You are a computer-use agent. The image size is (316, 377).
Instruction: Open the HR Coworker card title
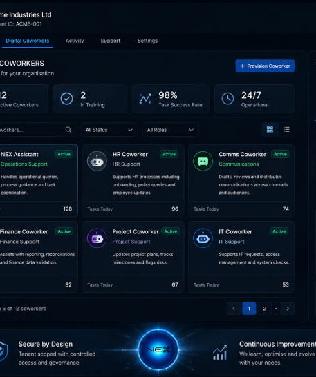(130, 155)
